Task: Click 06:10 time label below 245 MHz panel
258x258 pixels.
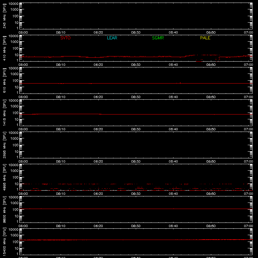Action: [61, 33]
